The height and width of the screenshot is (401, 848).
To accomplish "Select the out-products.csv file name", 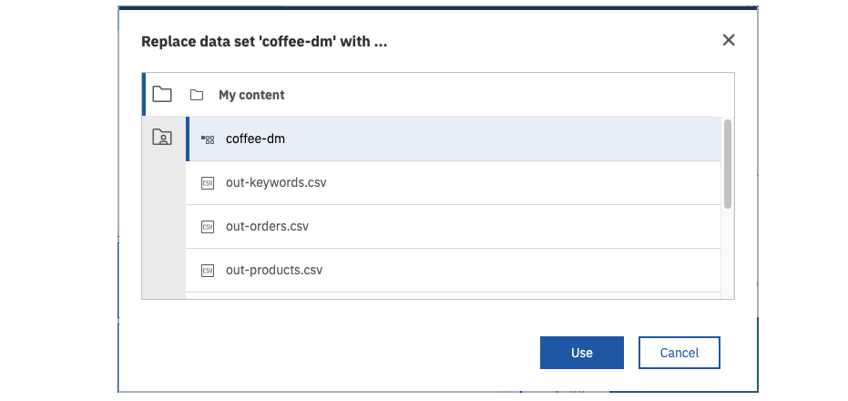I will pos(274,270).
